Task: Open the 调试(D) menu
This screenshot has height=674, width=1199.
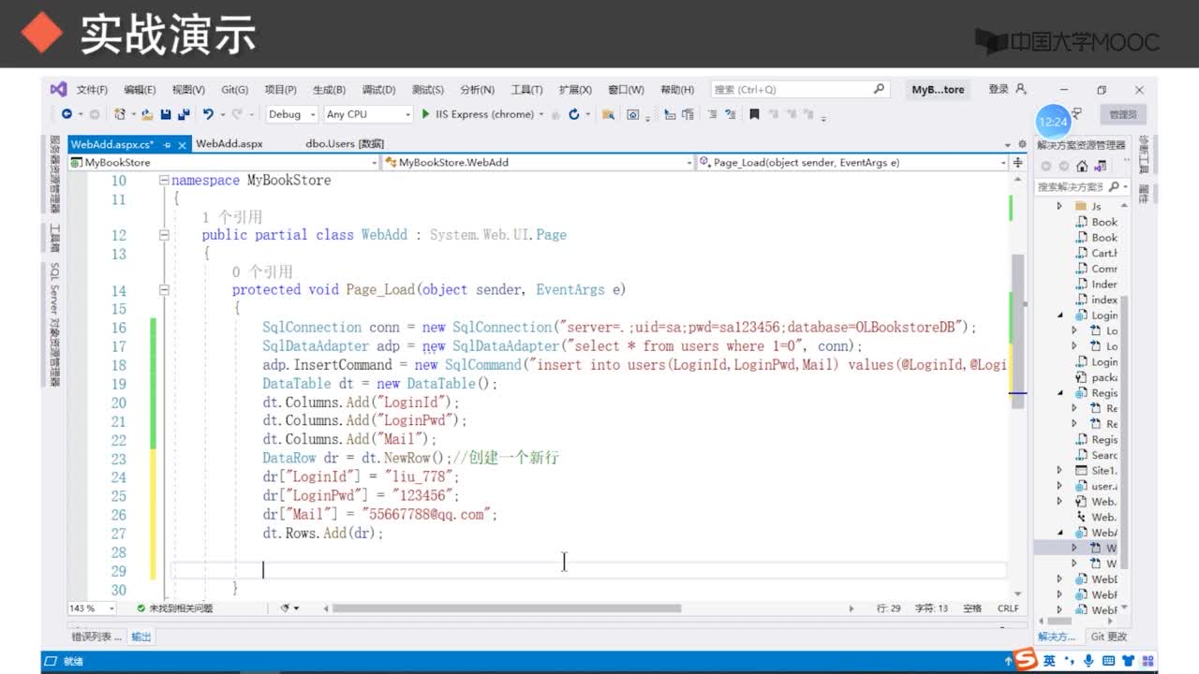Action: 377,90
